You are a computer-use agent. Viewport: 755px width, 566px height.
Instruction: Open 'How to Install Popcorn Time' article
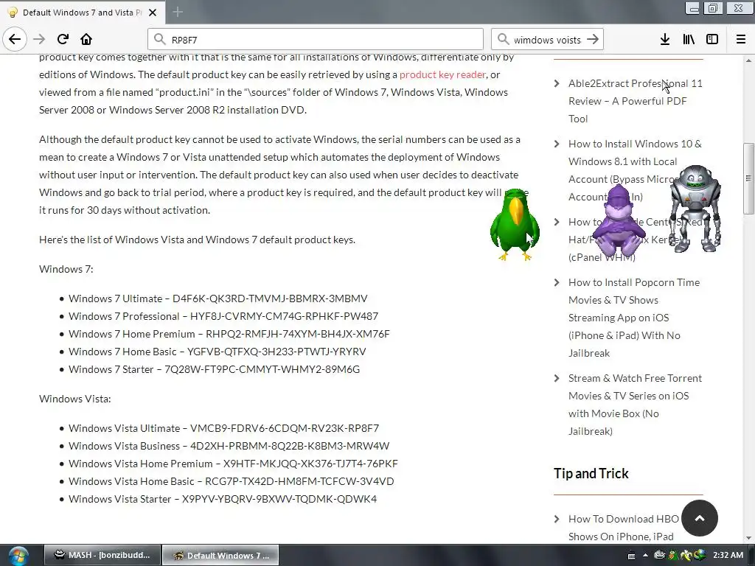(x=634, y=318)
